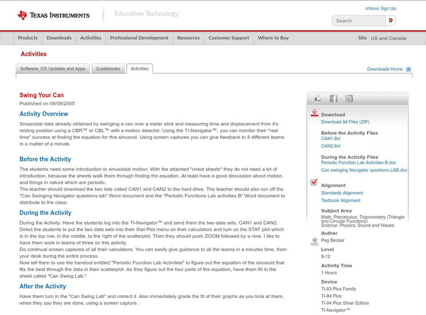Open Customer Support menu
Image resolution: width=426 pixels, height=315 pixels.
point(229,38)
